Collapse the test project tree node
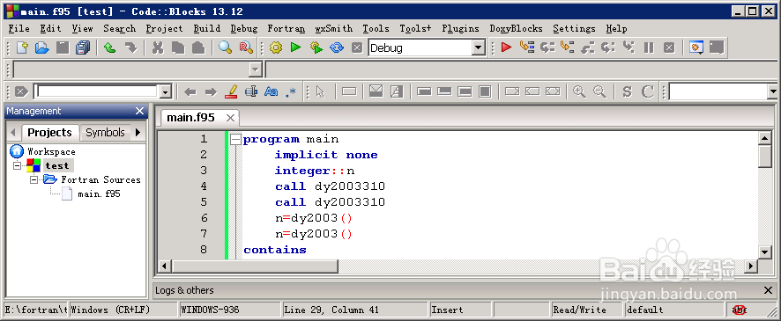 18,165
